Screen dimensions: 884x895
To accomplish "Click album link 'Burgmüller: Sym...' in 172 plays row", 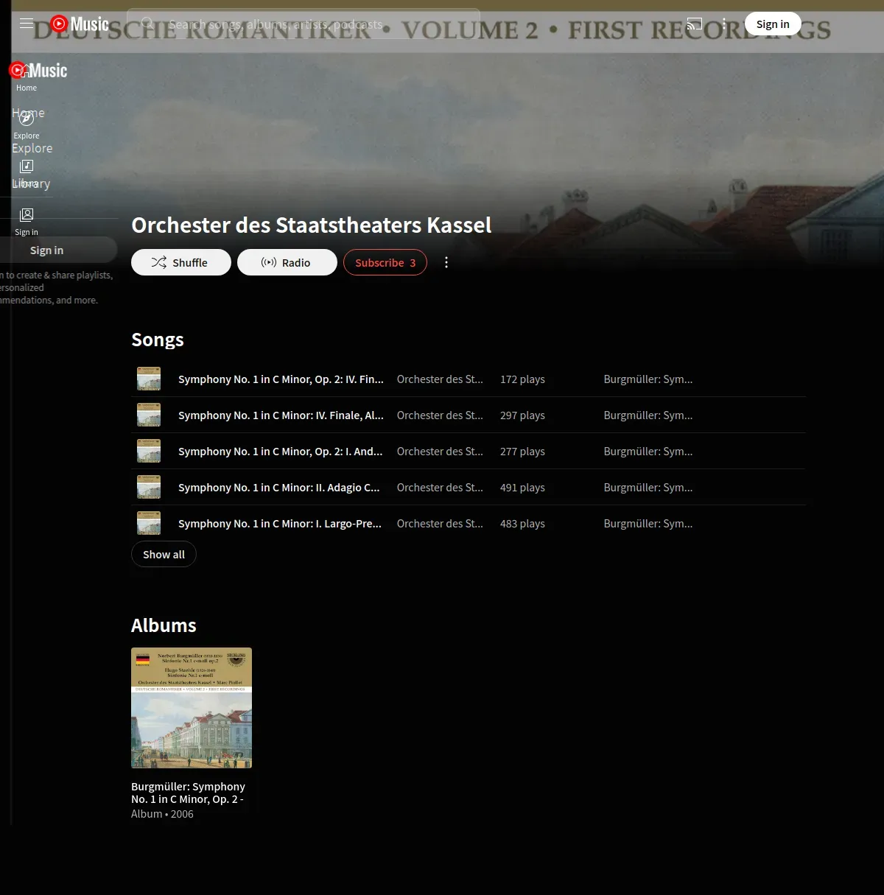I will (x=648, y=379).
